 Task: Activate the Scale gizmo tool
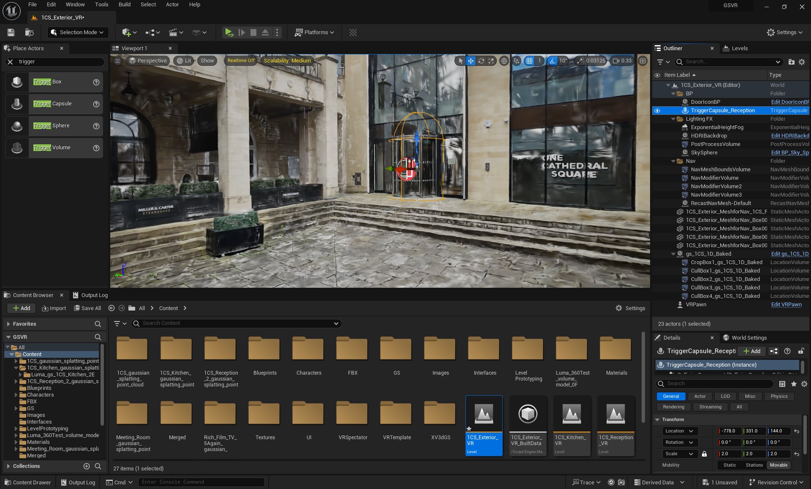click(491, 61)
